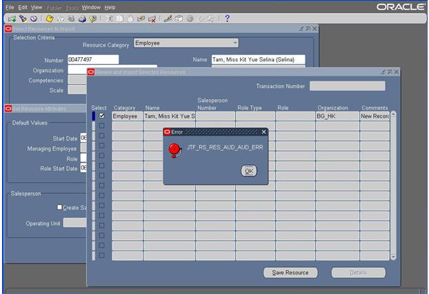Click the Role Start Date field
429x294 pixels.
pyautogui.click(x=83, y=168)
